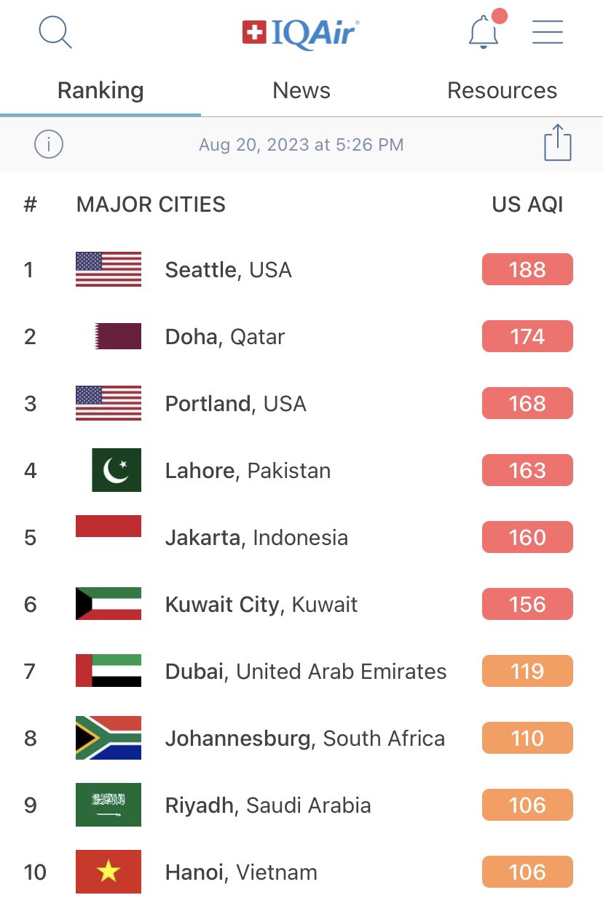Screen dimensions: 603x903
Task: Open the search magnifier icon
Action: click(55, 33)
